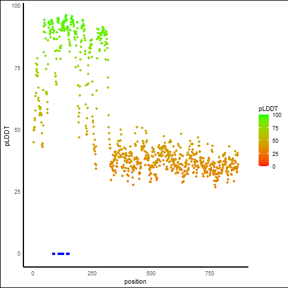Click the x-axis tick label 250
288x288 pixels.
(x=92, y=274)
